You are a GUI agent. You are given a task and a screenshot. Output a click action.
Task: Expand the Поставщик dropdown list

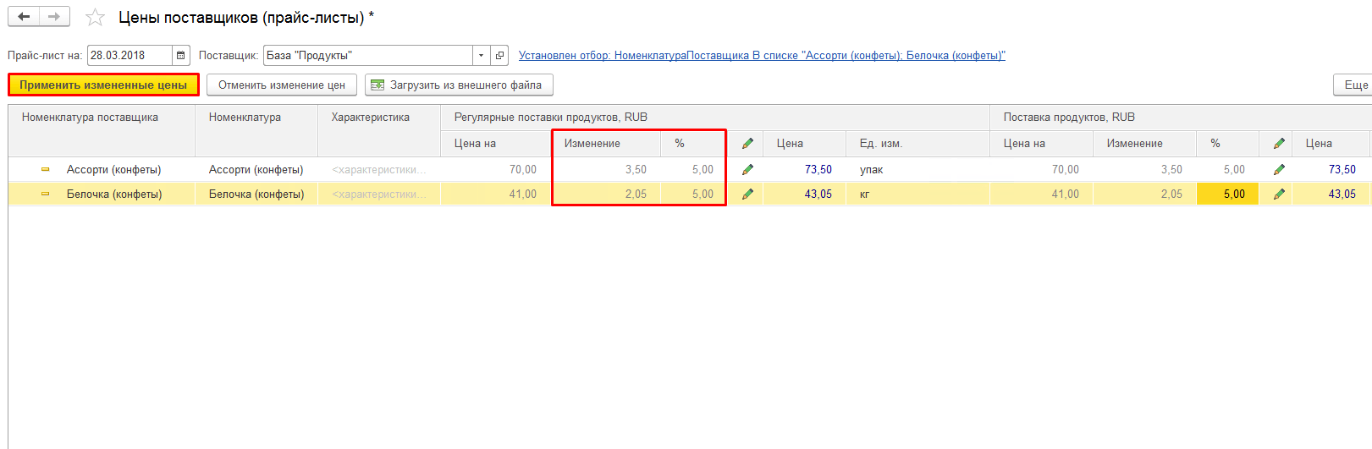click(481, 56)
